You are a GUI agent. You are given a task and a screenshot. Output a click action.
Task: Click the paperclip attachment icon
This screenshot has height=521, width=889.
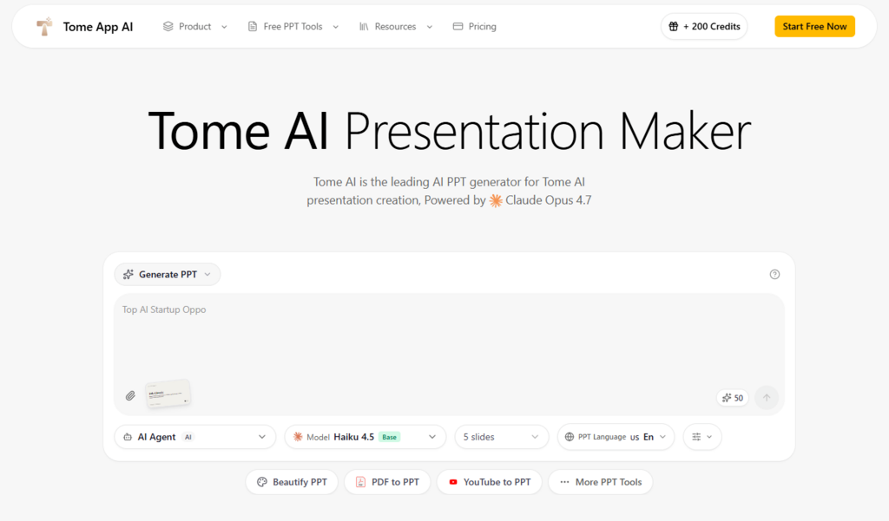pyautogui.click(x=130, y=396)
